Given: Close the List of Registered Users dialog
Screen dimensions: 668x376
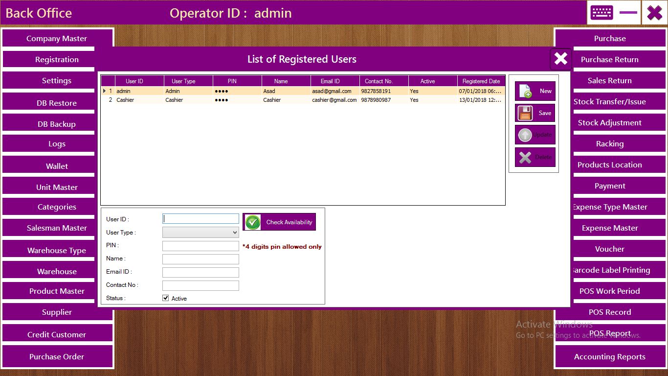Looking at the screenshot, I should (560, 59).
